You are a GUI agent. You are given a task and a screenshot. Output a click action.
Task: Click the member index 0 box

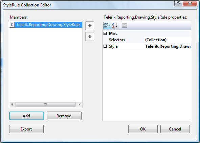click(12, 25)
